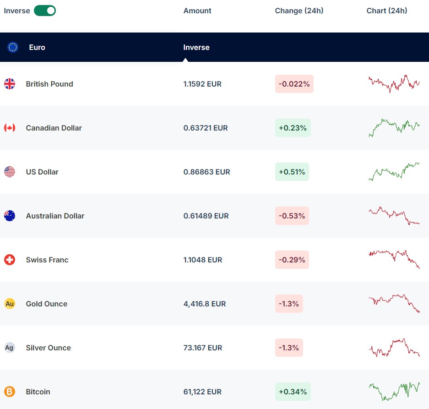Select the Euro base currency header
The width and height of the screenshot is (429, 409).
point(37,47)
